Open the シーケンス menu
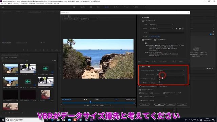 pos(24,4)
